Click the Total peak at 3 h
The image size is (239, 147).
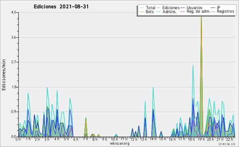[47, 87]
